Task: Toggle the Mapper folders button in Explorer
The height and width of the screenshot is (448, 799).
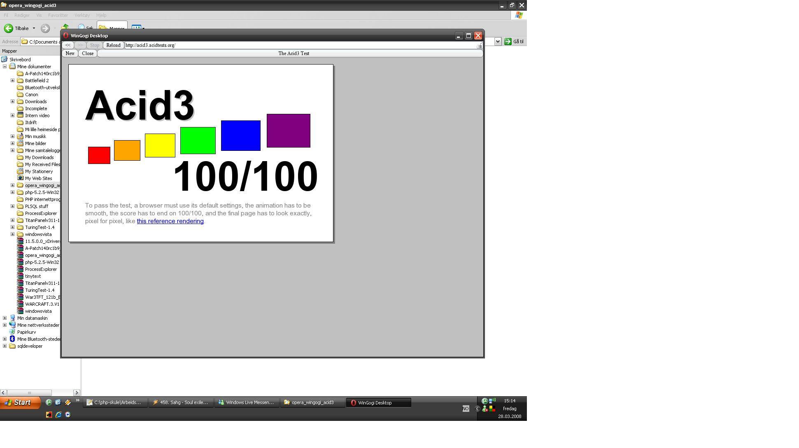Action: (112, 28)
